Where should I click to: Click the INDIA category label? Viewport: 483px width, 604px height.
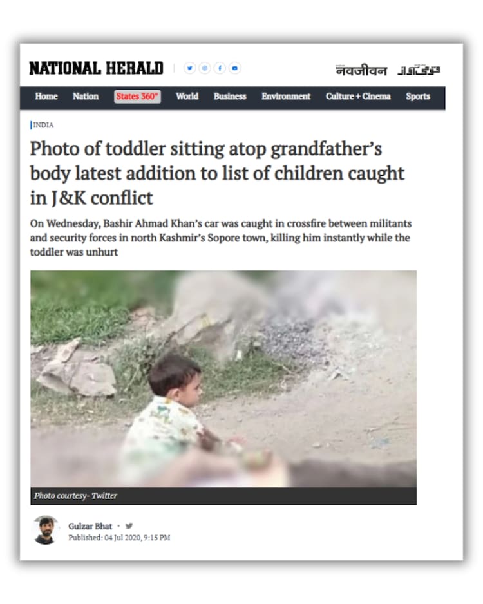click(x=43, y=125)
